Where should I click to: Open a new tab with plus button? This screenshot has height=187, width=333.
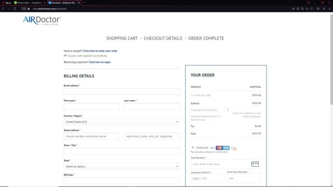tap(84, 3)
